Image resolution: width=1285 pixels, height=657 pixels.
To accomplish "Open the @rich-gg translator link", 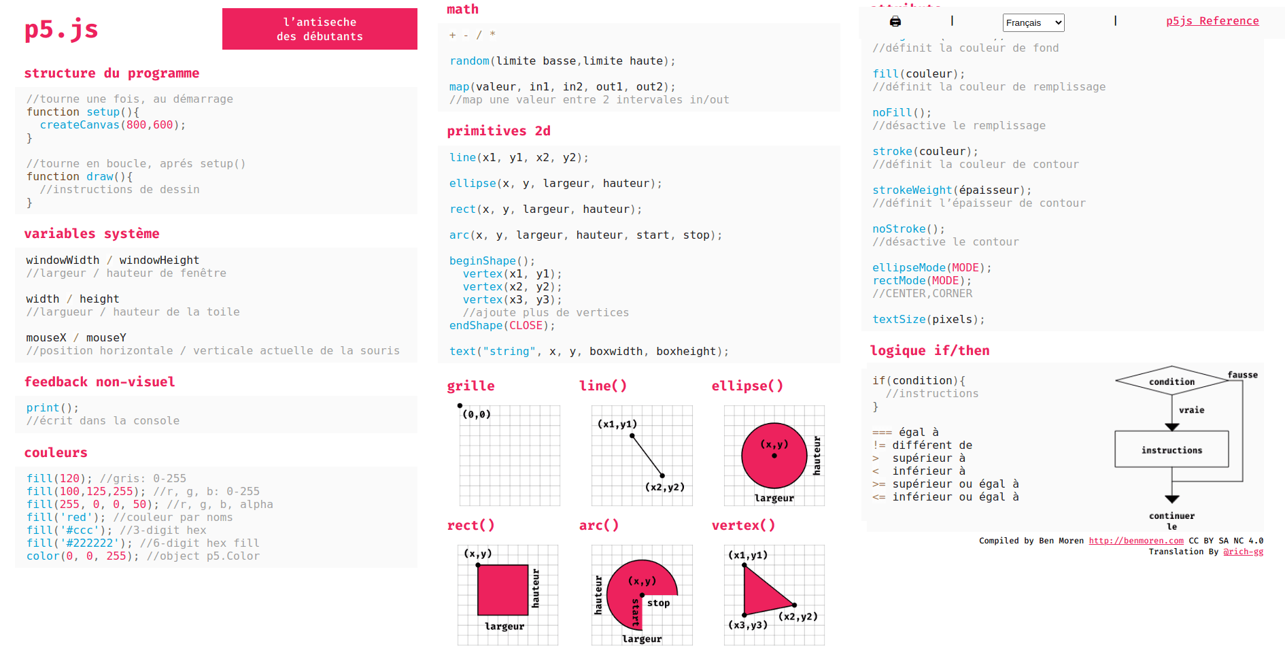I will coord(1243,552).
